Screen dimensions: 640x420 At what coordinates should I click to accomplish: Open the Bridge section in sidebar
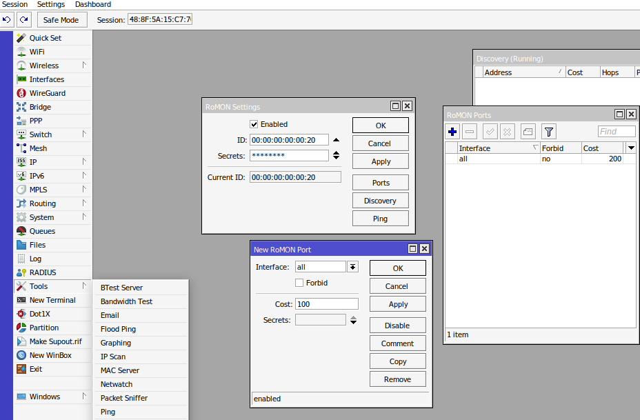[40, 107]
